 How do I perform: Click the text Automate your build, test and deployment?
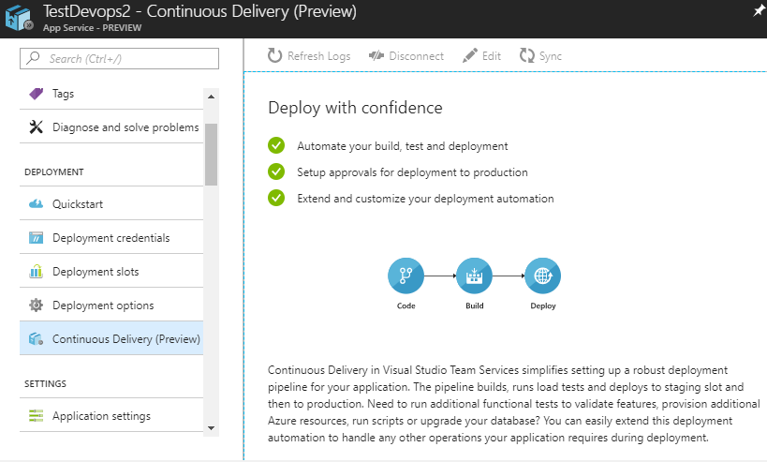(x=403, y=146)
